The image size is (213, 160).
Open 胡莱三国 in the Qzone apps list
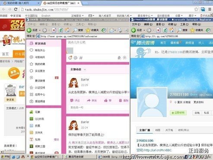pos(37,146)
